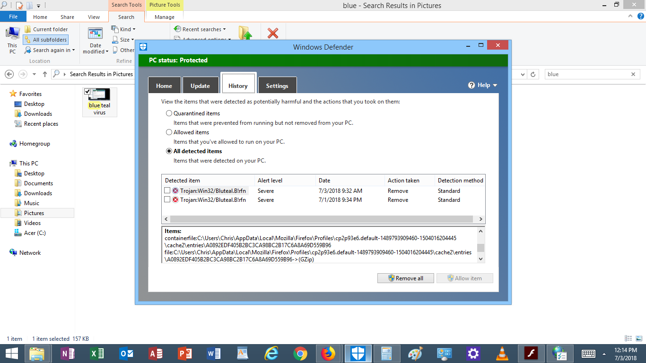Open Word from the taskbar
This screenshot has width=646, height=363.
[x=214, y=354]
